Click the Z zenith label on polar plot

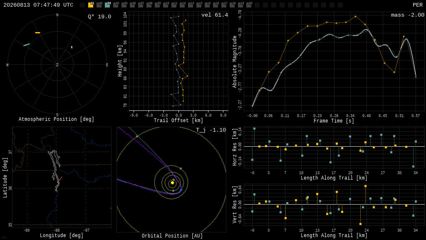tap(57, 65)
